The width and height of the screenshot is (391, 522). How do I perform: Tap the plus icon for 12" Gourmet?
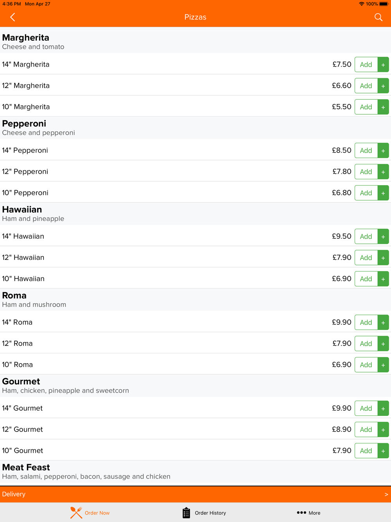click(383, 430)
